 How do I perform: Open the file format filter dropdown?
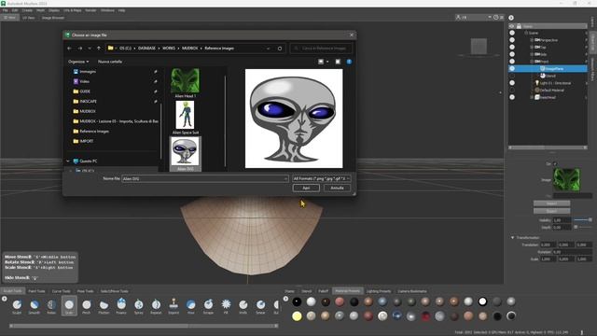321,178
